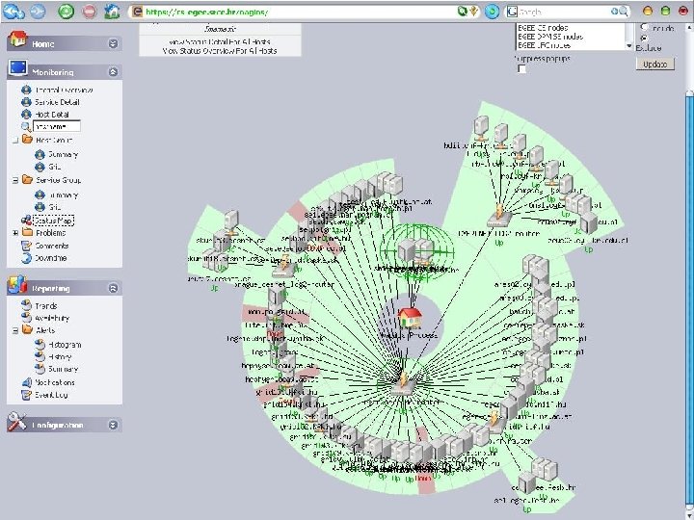Collapse the Reporting panel chevron

(x=114, y=288)
